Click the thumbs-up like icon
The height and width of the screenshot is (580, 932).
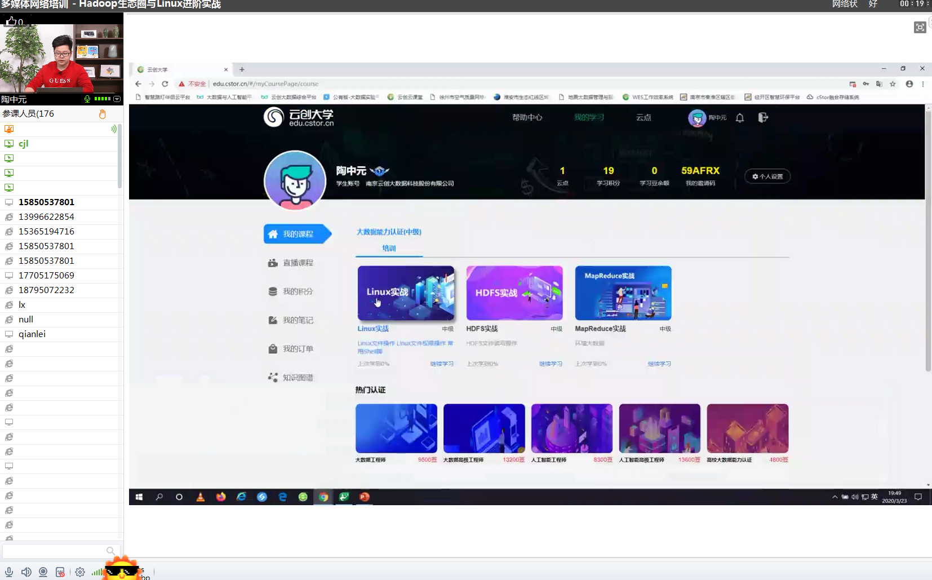point(11,21)
